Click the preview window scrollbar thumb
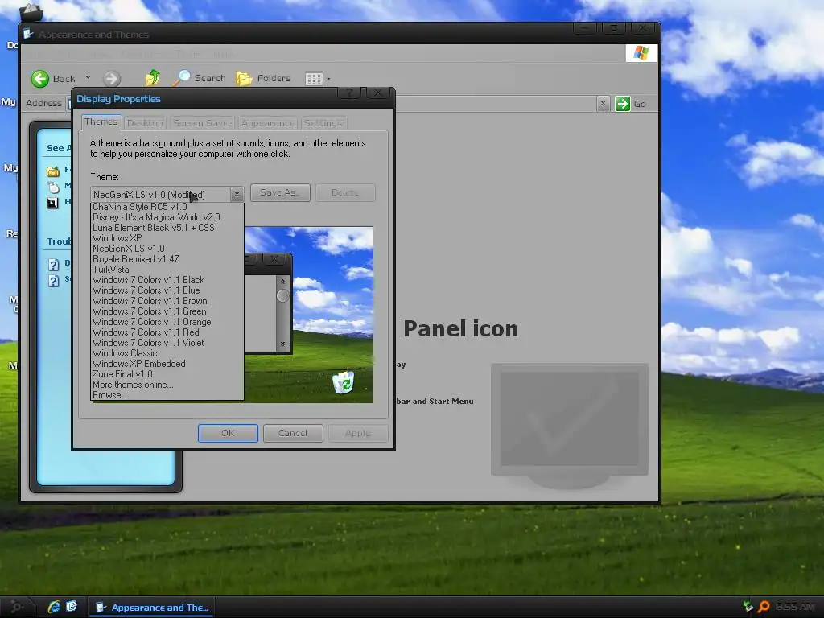 (x=282, y=296)
